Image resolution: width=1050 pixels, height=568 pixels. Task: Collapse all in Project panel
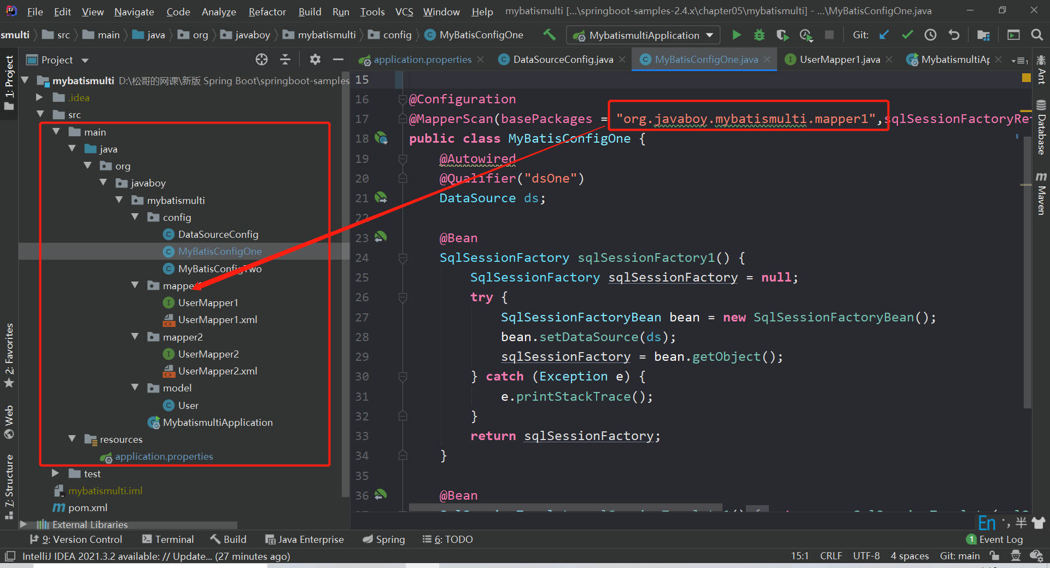pos(285,60)
